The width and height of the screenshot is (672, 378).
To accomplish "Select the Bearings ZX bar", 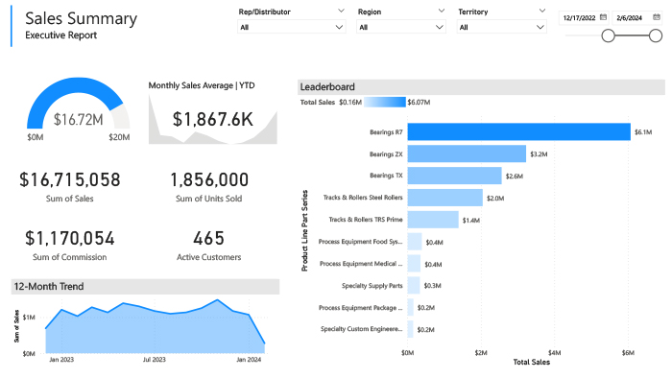I will (467, 154).
